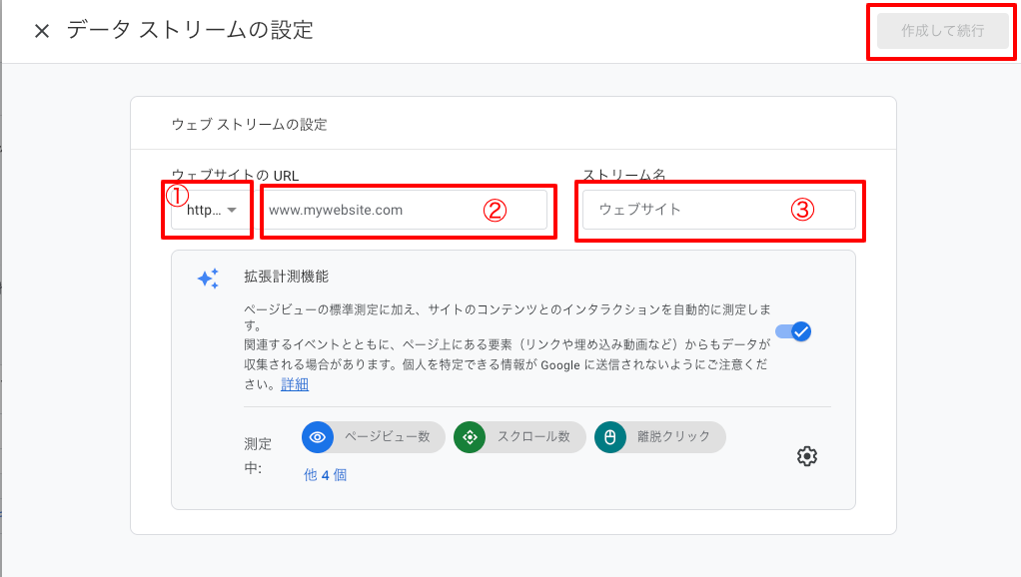The width and height of the screenshot is (1021, 577).
Task: Click the 作成して続行 button
Action: point(942,31)
